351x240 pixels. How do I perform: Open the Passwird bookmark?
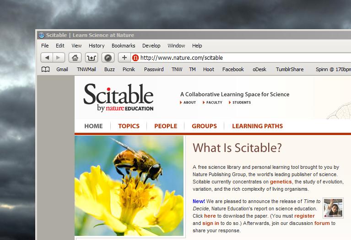pos(154,69)
